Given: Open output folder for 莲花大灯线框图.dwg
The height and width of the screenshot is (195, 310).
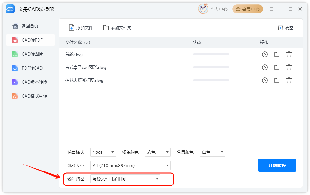Looking at the screenshot, I should [277, 81].
